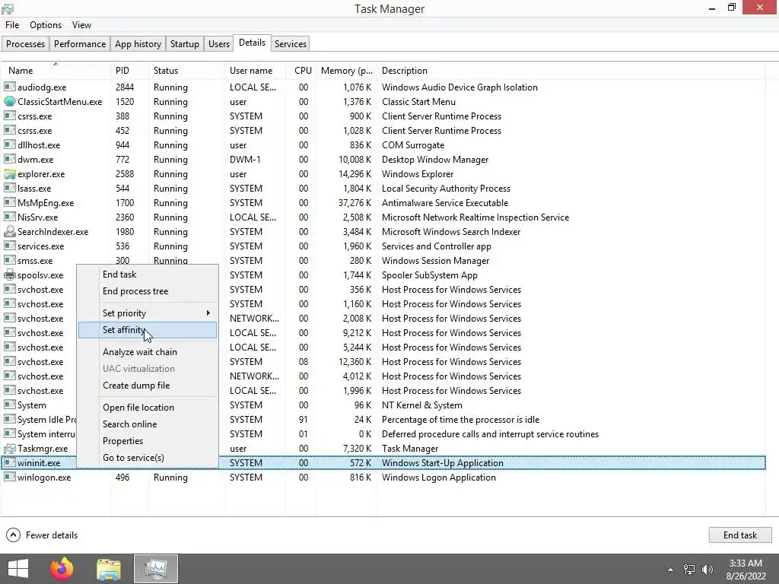Click the dllhost.exe process icon

point(9,145)
